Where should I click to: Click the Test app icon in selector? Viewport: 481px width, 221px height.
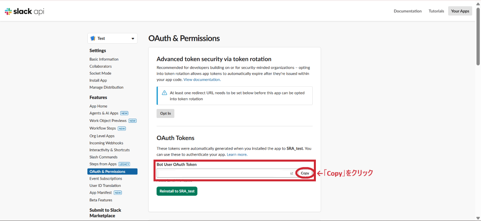93,39
